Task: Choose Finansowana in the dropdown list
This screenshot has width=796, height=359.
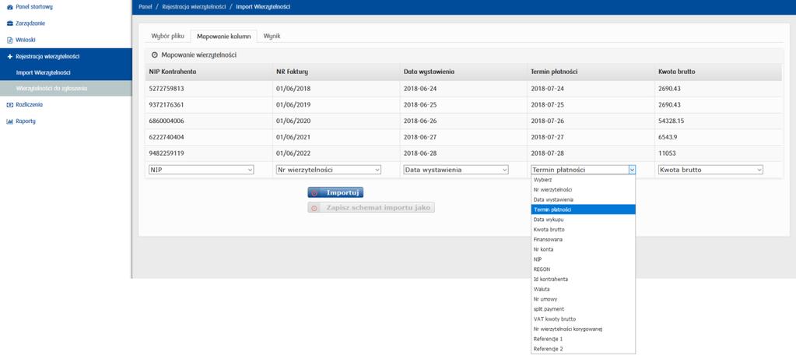Action: point(584,239)
